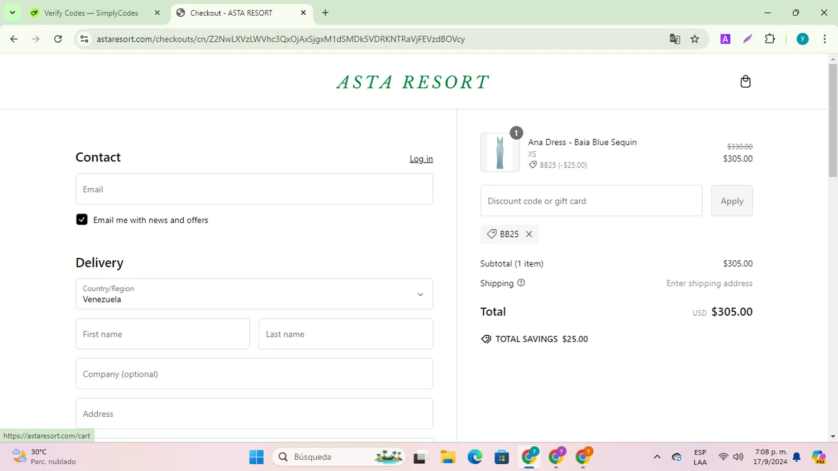Reload the checkout page

click(58, 39)
